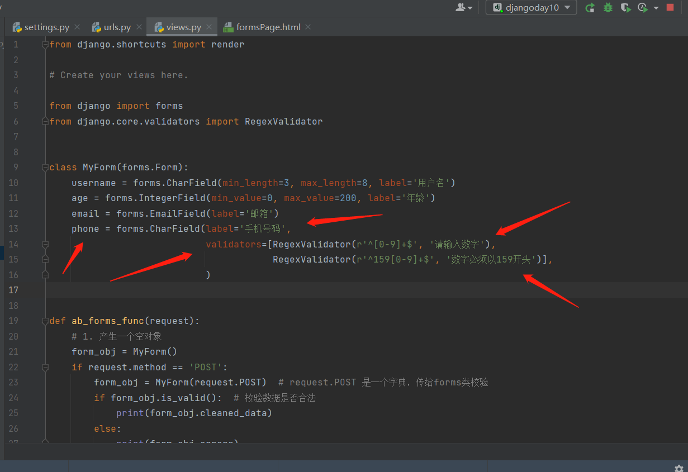Open the djangoday10 run configuration dropdown
Image resolution: width=688 pixels, height=472 pixels.
(531, 7)
